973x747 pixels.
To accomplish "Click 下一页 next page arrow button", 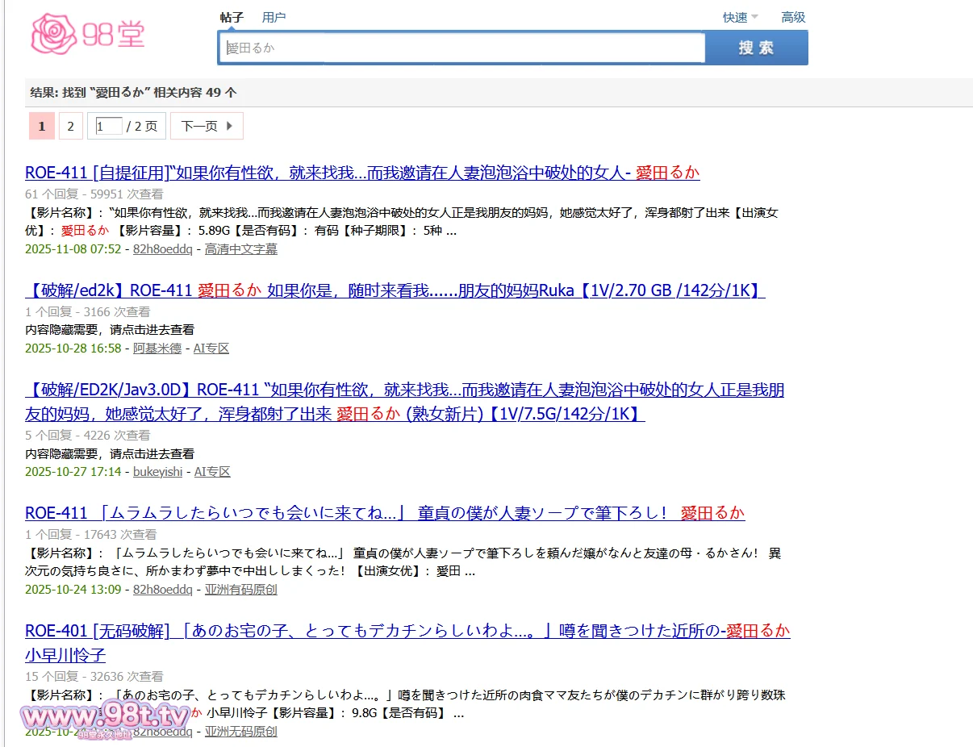I will pos(207,126).
